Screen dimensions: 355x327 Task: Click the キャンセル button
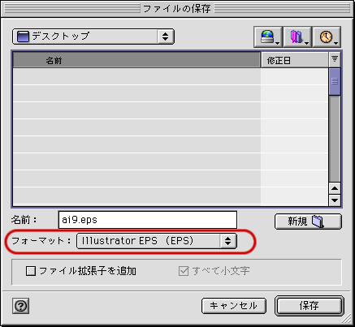(x=234, y=306)
